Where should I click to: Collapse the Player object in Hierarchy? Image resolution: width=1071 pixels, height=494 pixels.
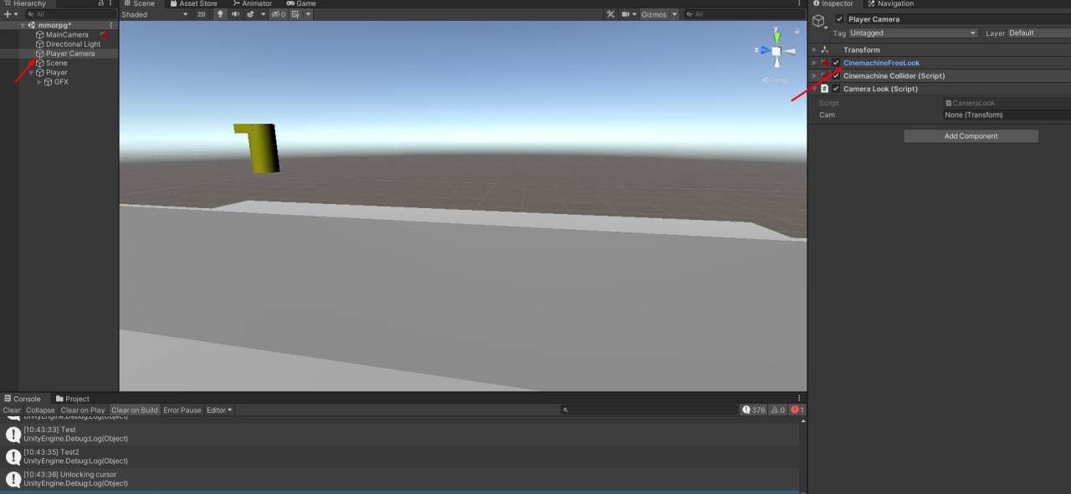32,73
